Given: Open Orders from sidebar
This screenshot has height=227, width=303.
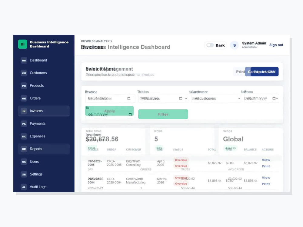Looking at the screenshot, I should [44, 98].
